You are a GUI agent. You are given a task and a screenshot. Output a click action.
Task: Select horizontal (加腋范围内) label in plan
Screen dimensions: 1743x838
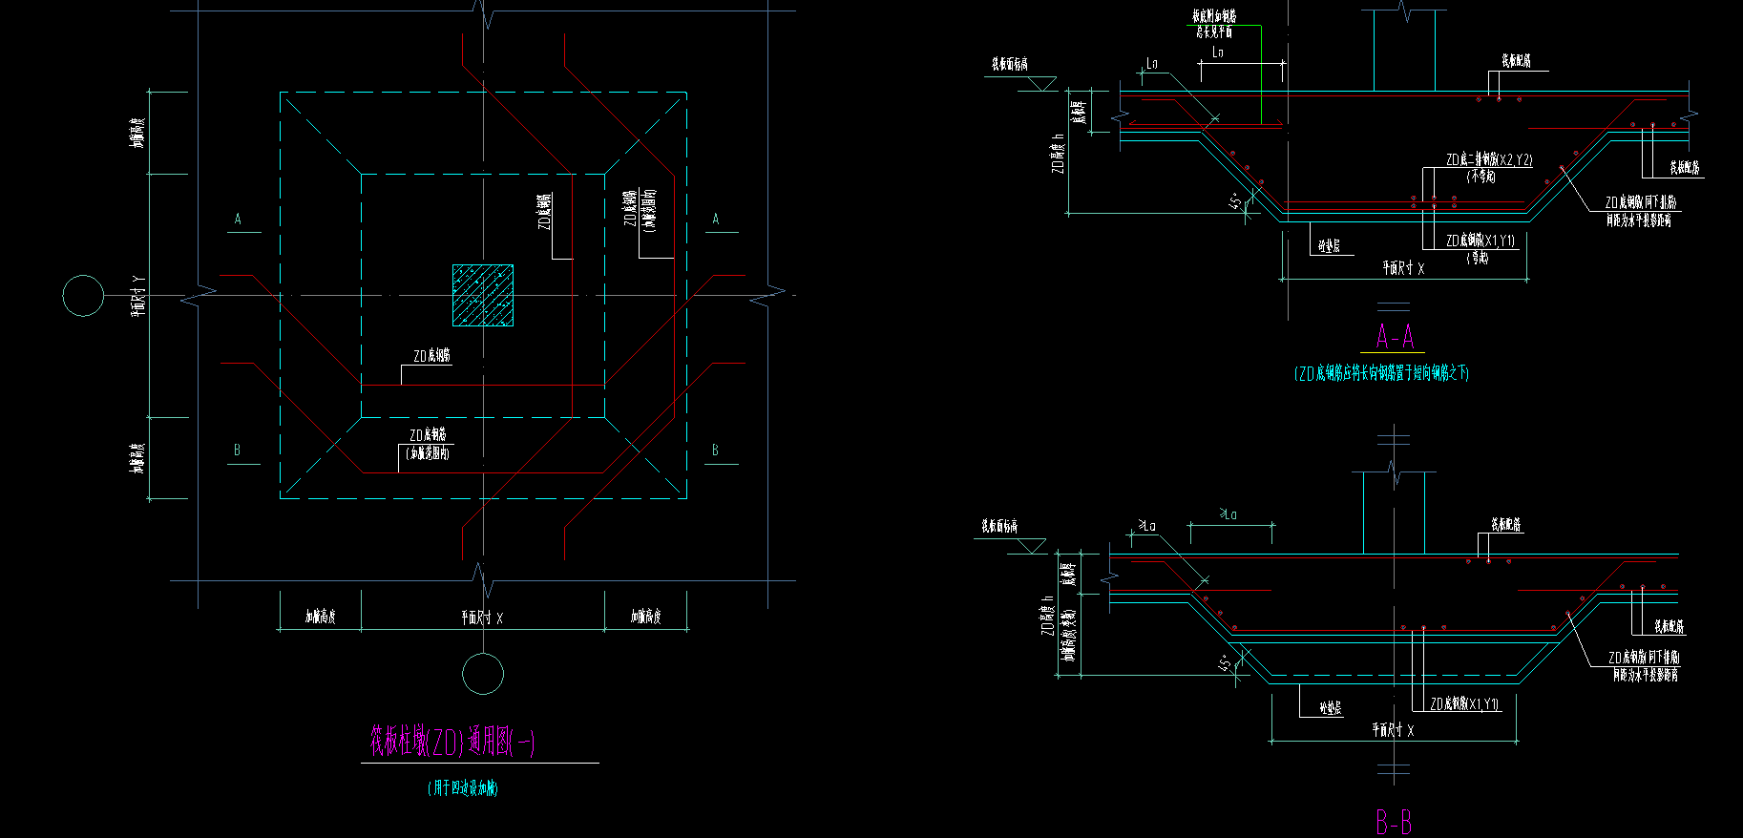[x=427, y=453]
